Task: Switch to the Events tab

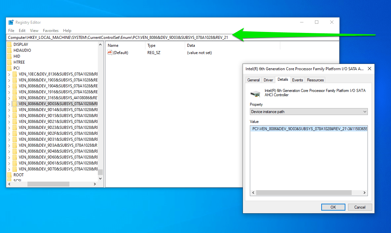Action: [297, 80]
